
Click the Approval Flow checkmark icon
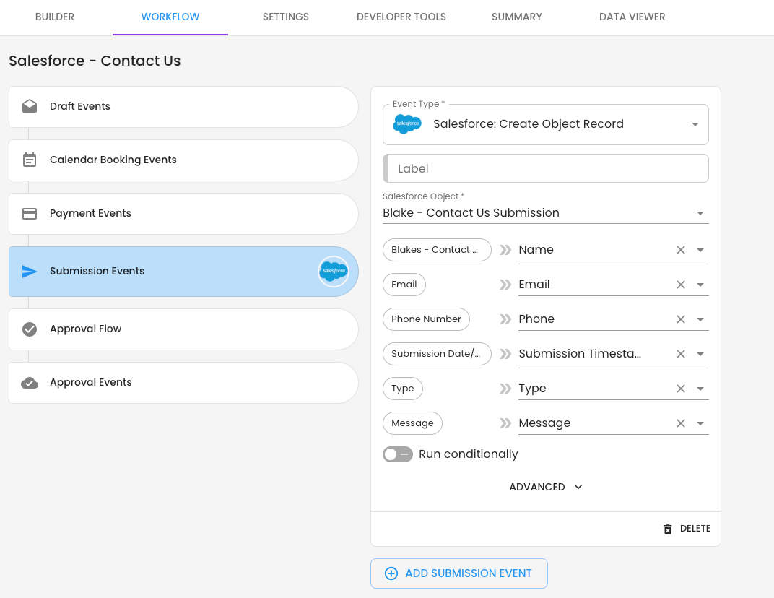click(x=30, y=329)
